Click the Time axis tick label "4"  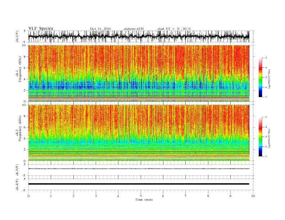118,196
